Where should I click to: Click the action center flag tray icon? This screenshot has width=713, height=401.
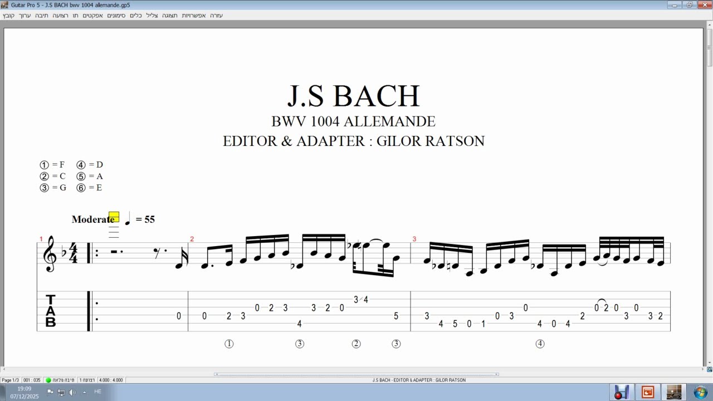coord(50,392)
